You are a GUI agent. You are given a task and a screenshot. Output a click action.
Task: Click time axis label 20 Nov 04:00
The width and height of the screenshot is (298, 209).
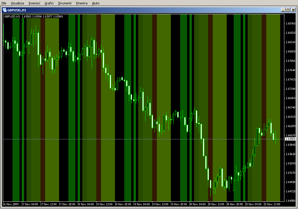(x=198, y=204)
